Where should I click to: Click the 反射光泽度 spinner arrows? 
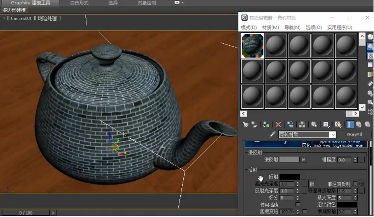[x=297, y=191]
